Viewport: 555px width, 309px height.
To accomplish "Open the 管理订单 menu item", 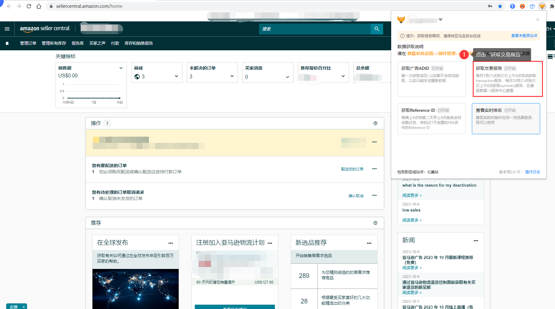I will (x=28, y=43).
